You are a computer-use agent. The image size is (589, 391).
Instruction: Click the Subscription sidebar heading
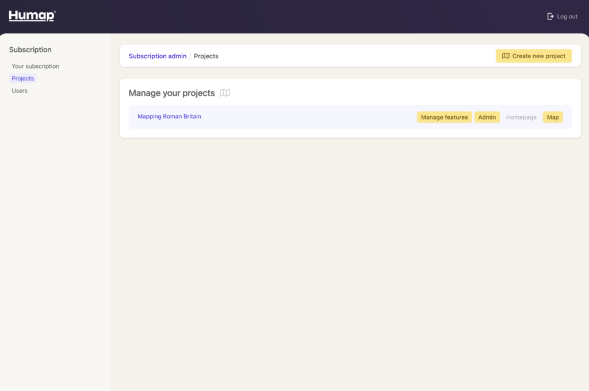click(30, 50)
